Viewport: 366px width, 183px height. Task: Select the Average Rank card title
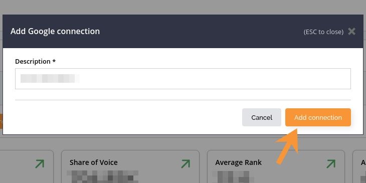coord(238,162)
